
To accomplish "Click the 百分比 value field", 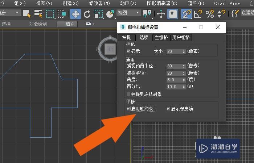I will 174,87.
